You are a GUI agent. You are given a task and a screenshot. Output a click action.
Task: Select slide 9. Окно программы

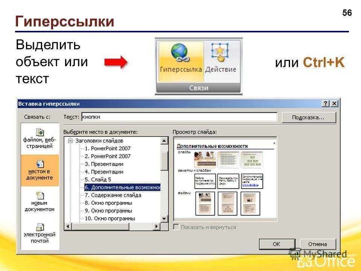pyautogui.click(x=108, y=211)
